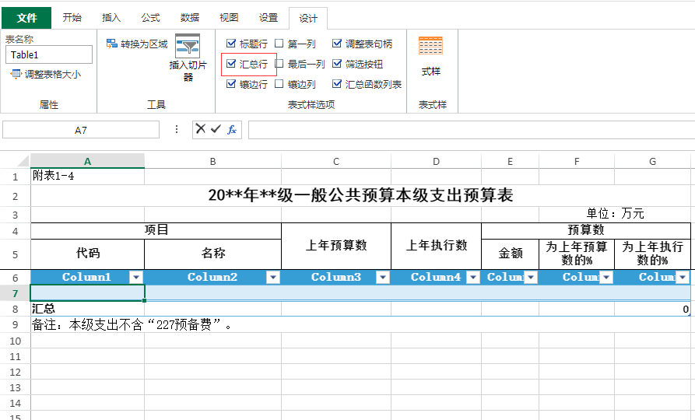Open the 式样 table style gallery
This screenshot has height=420, width=695.
click(431, 45)
